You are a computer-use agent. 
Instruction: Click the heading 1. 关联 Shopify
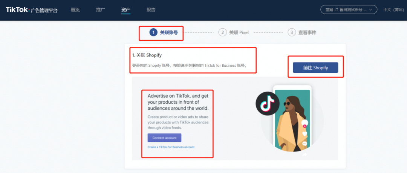click(x=147, y=55)
